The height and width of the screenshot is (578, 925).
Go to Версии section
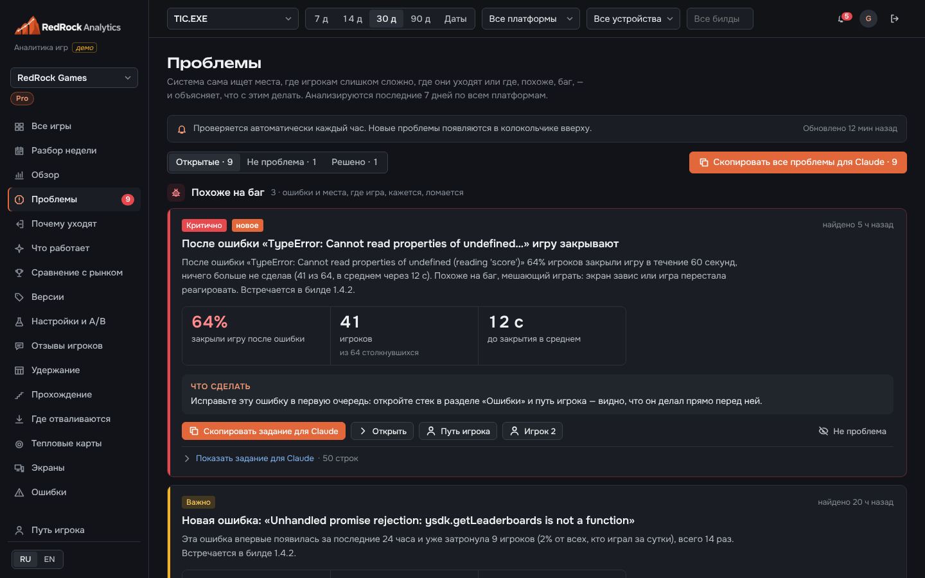click(74, 297)
